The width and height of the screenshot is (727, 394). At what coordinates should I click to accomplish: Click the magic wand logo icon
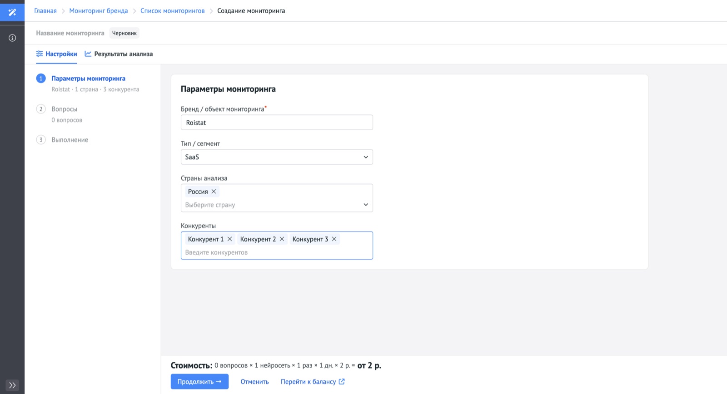click(12, 12)
